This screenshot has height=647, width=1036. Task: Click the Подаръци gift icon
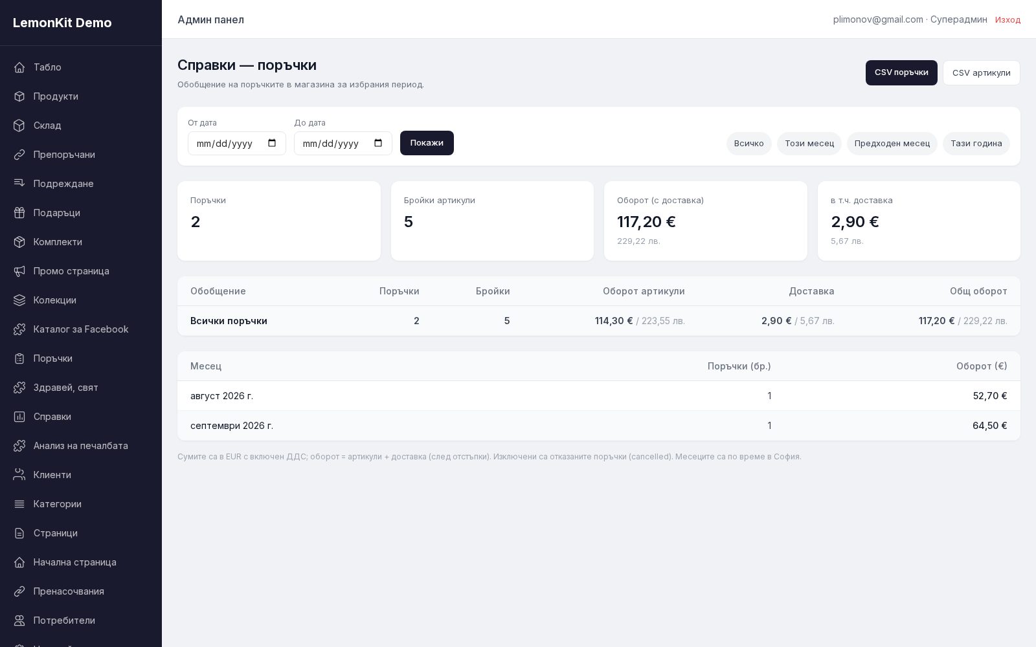(x=19, y=213)
